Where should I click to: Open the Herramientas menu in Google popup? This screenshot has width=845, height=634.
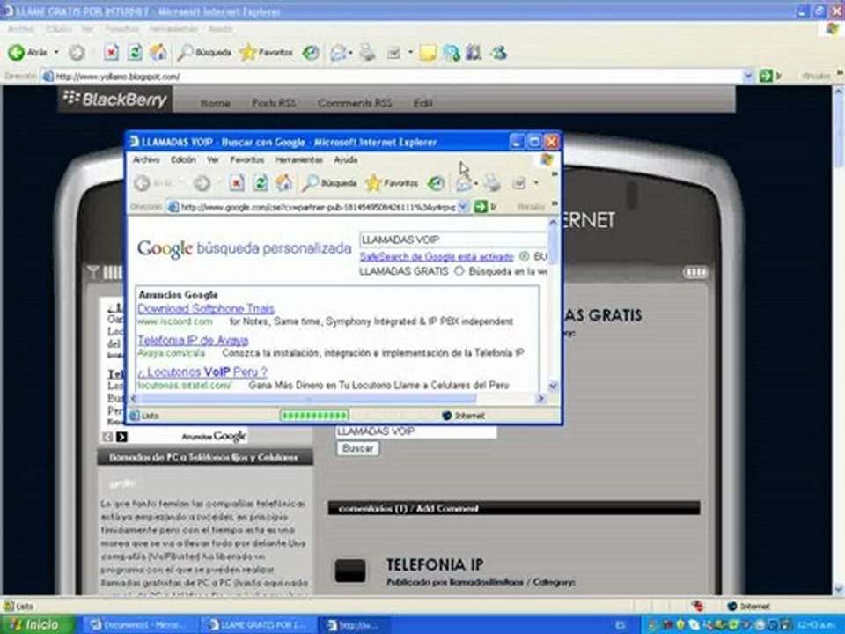click(298, 159)
